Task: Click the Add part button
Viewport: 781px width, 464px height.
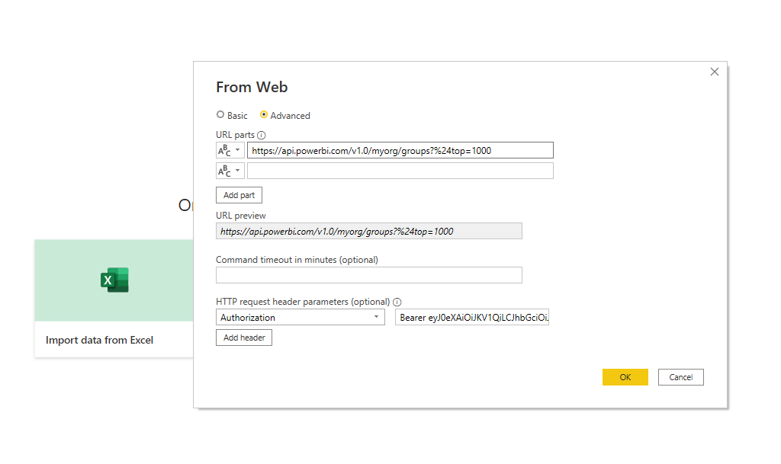Action: pyautogui.click(x=239, y=195)
